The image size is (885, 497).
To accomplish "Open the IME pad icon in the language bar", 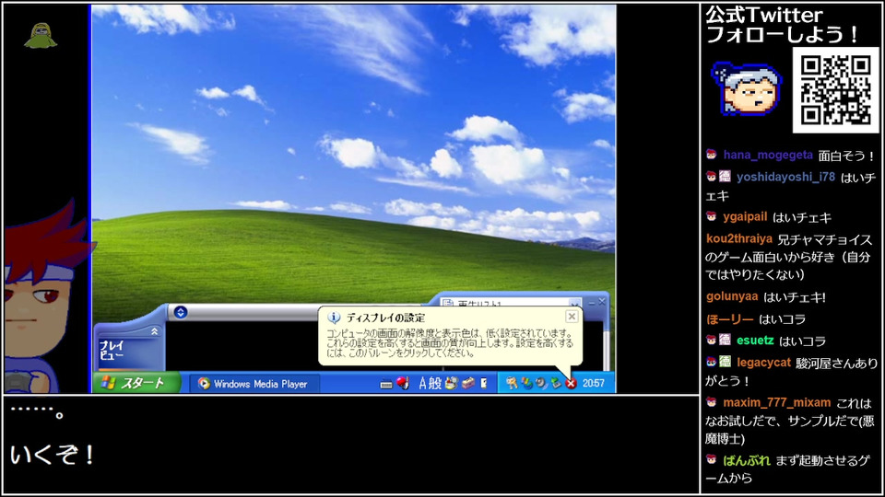I will pyautogui.click(x=451, y=384).
